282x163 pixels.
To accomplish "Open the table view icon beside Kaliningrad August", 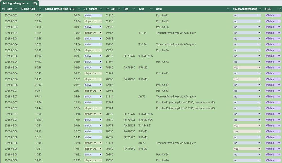I will [x=35, y=3].
